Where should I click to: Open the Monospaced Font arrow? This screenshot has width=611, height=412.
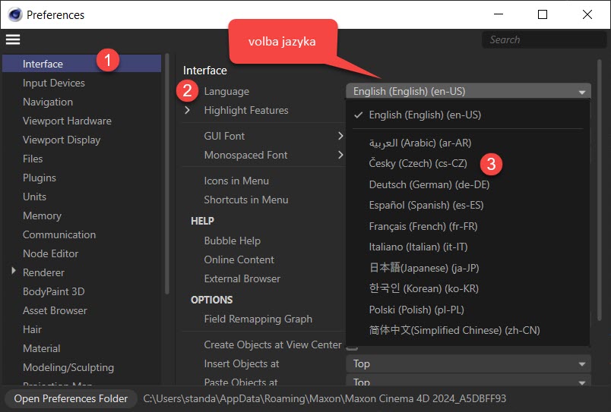point(340,156)
